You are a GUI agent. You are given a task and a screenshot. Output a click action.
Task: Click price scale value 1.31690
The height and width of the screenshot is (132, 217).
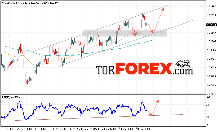211,33
